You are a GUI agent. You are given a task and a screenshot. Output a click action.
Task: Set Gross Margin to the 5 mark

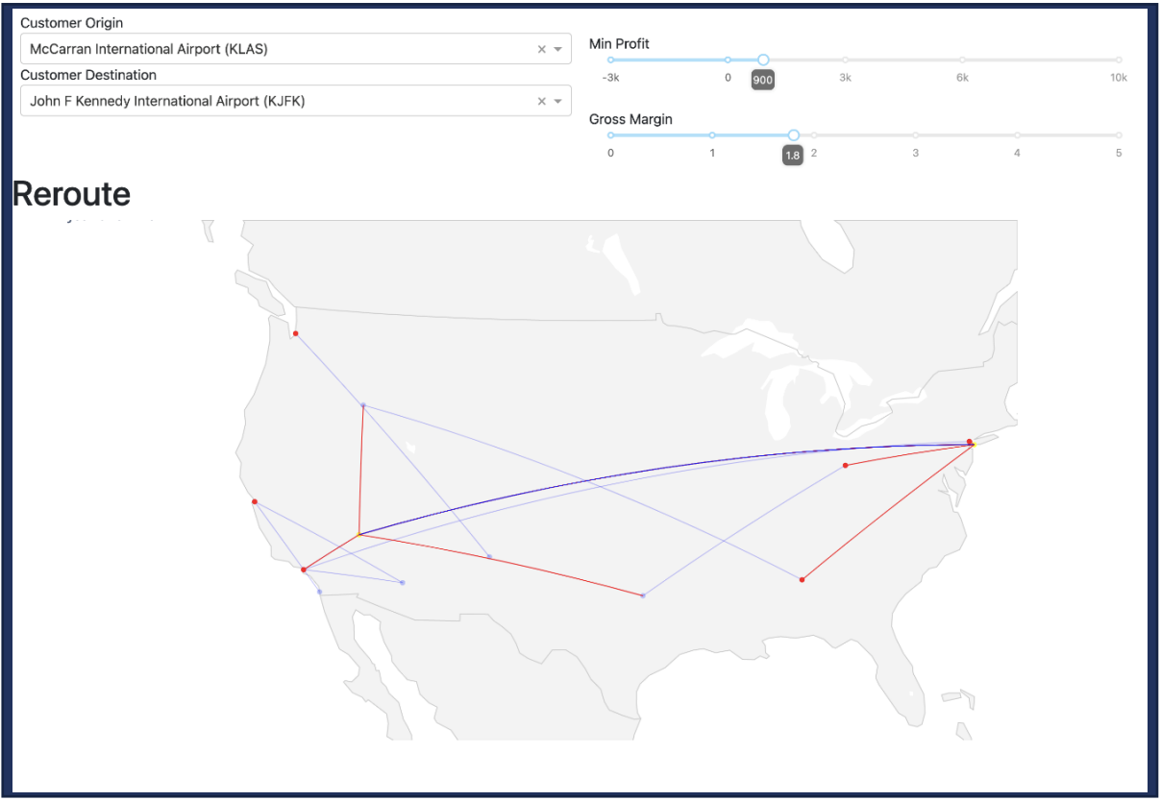click(x=1119, y=135)
